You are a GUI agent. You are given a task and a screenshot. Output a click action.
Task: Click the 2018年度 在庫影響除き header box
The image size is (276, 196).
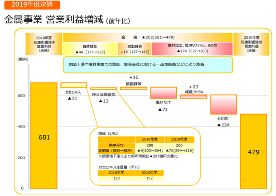pos(44,44)
